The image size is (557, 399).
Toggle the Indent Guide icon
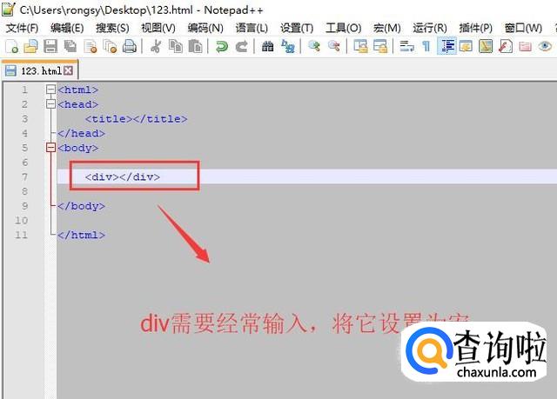(446, 46)
